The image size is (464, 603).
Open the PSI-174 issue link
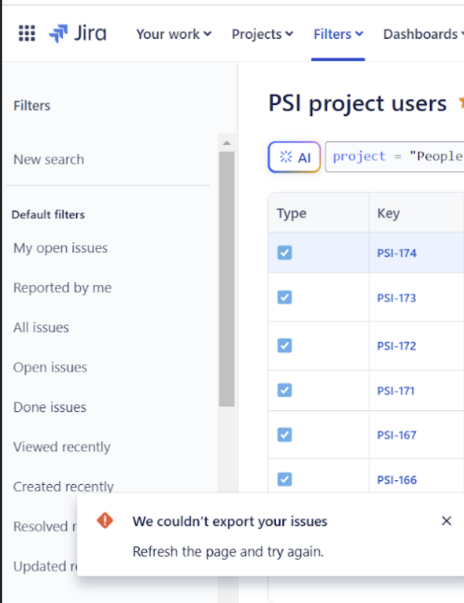(397, 253)
